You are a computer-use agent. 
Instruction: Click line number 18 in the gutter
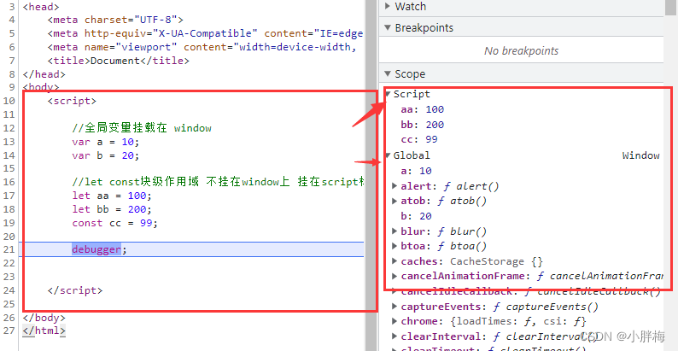point(9,209)
